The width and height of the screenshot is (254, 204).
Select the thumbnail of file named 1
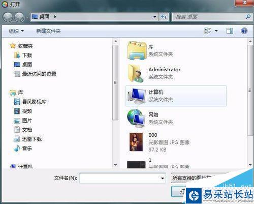(136, 164)
